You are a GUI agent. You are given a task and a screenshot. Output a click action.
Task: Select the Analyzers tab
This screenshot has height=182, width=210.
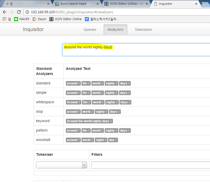click(115, 30)
